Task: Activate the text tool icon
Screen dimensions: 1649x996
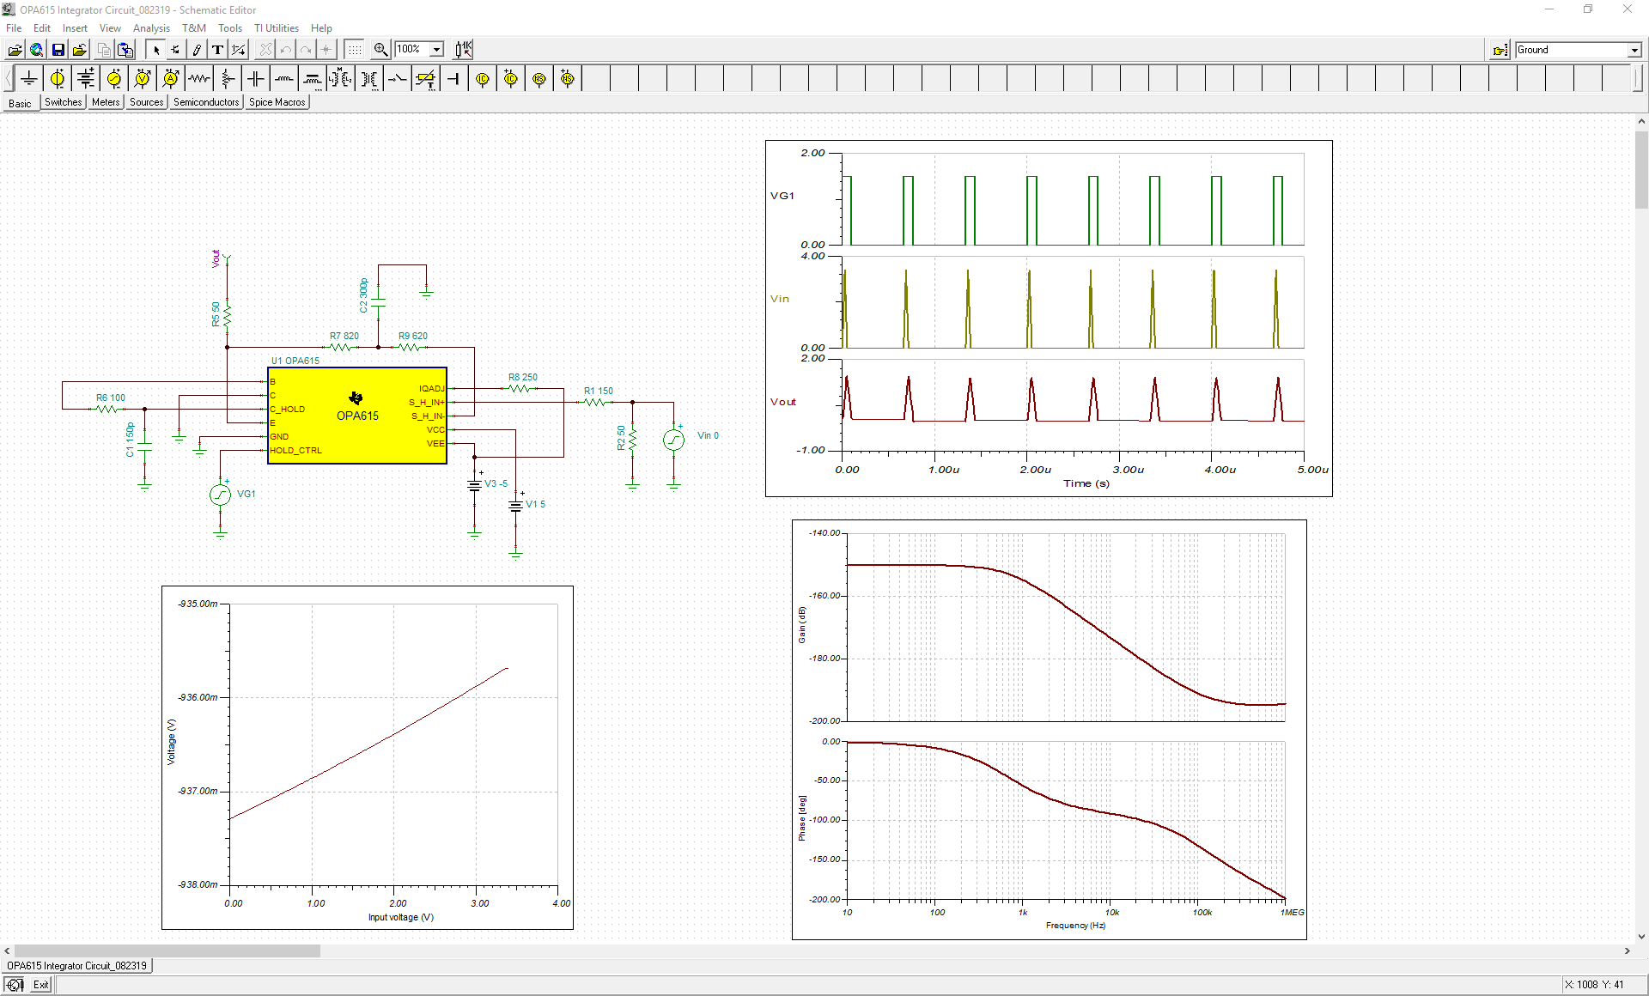Action: [218, 50]
